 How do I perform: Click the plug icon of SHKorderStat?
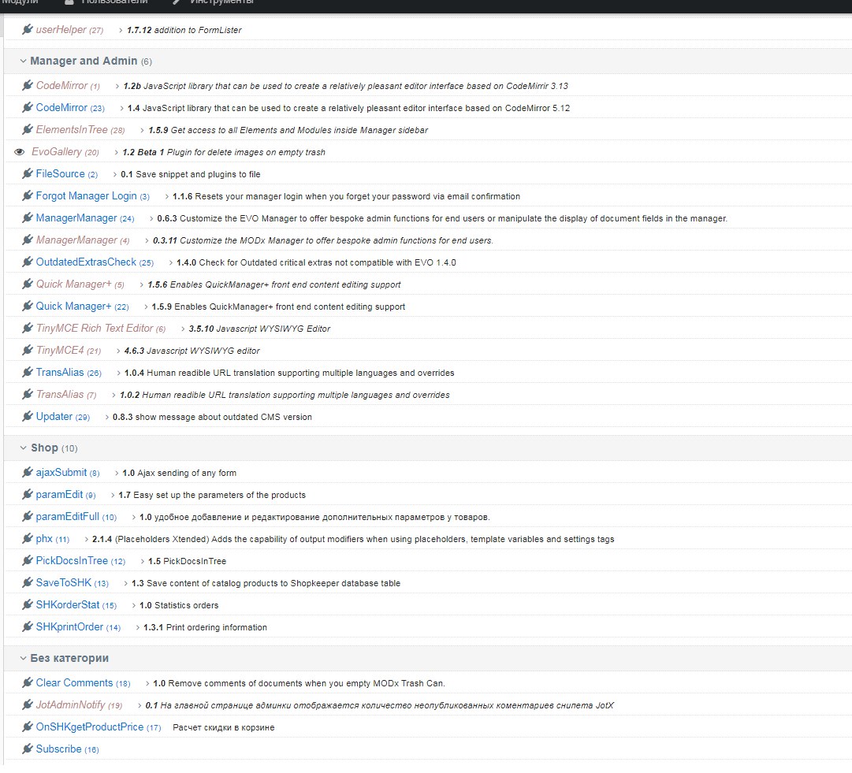27,604
